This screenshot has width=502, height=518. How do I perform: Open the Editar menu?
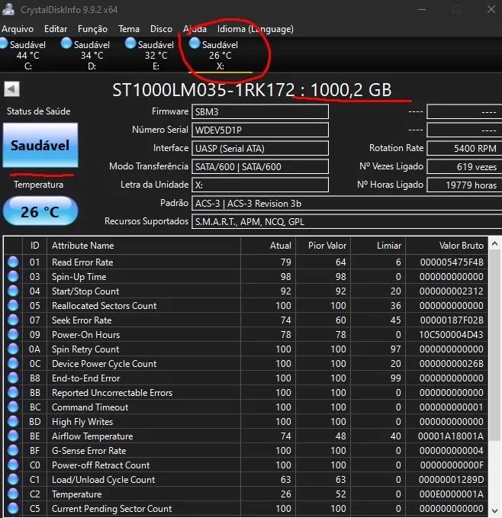56,29
